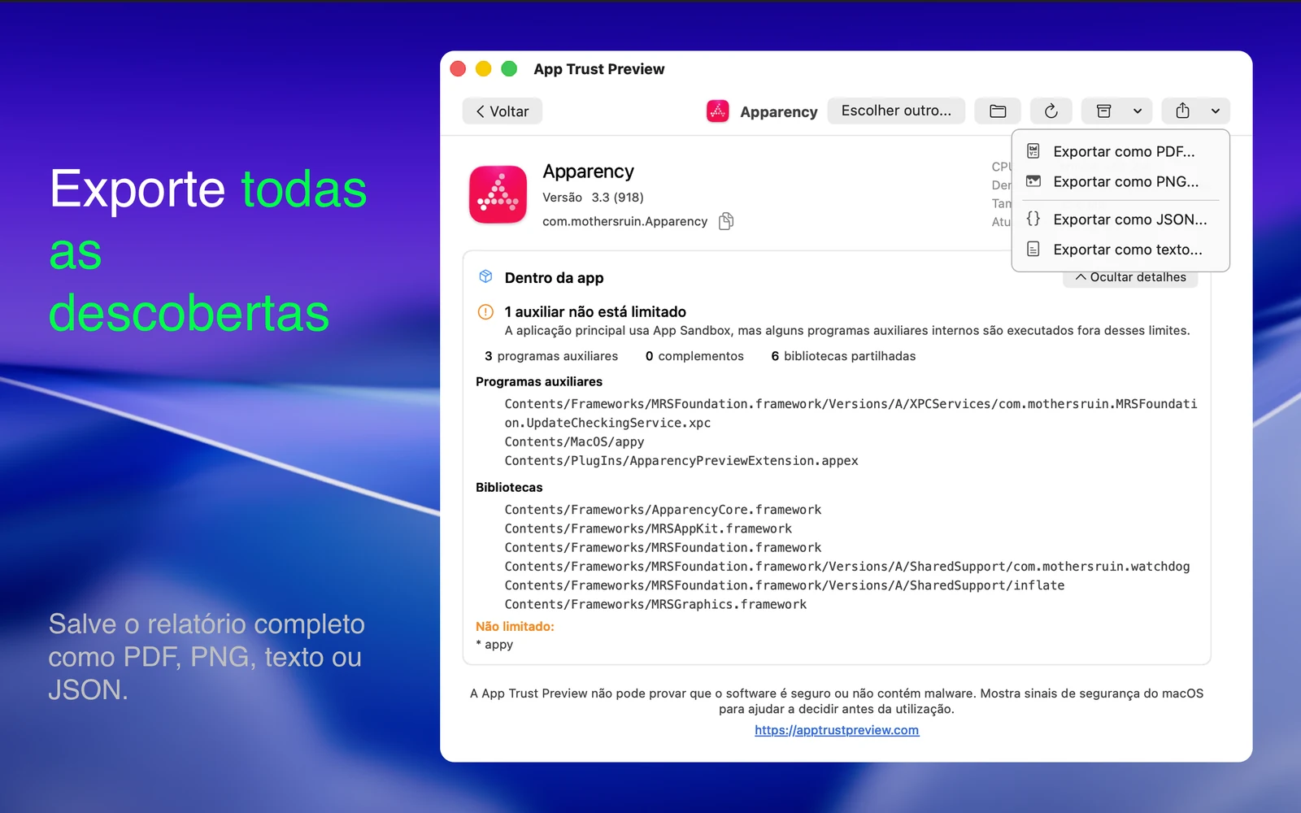Click the Versão 3.3 (918) text
The width and height of the screenshot is (1301, 813).
(x=593, y=198)
